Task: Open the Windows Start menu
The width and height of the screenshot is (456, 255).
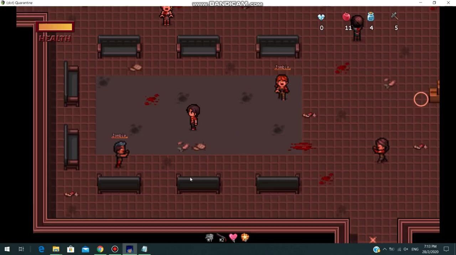Action: click(x=7, y=249)
